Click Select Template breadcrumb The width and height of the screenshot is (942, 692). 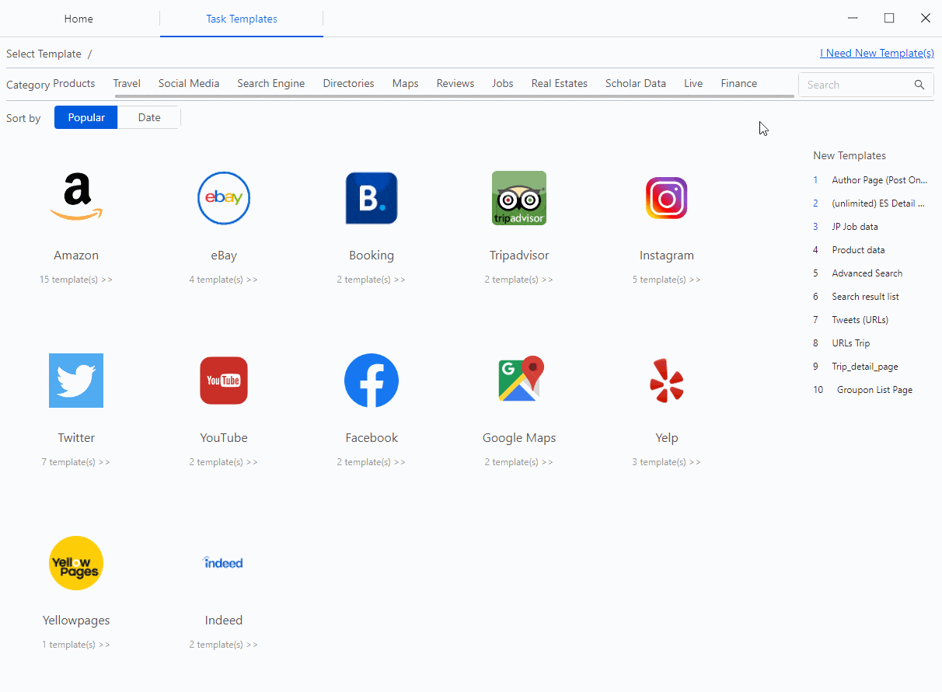[44, 54]
